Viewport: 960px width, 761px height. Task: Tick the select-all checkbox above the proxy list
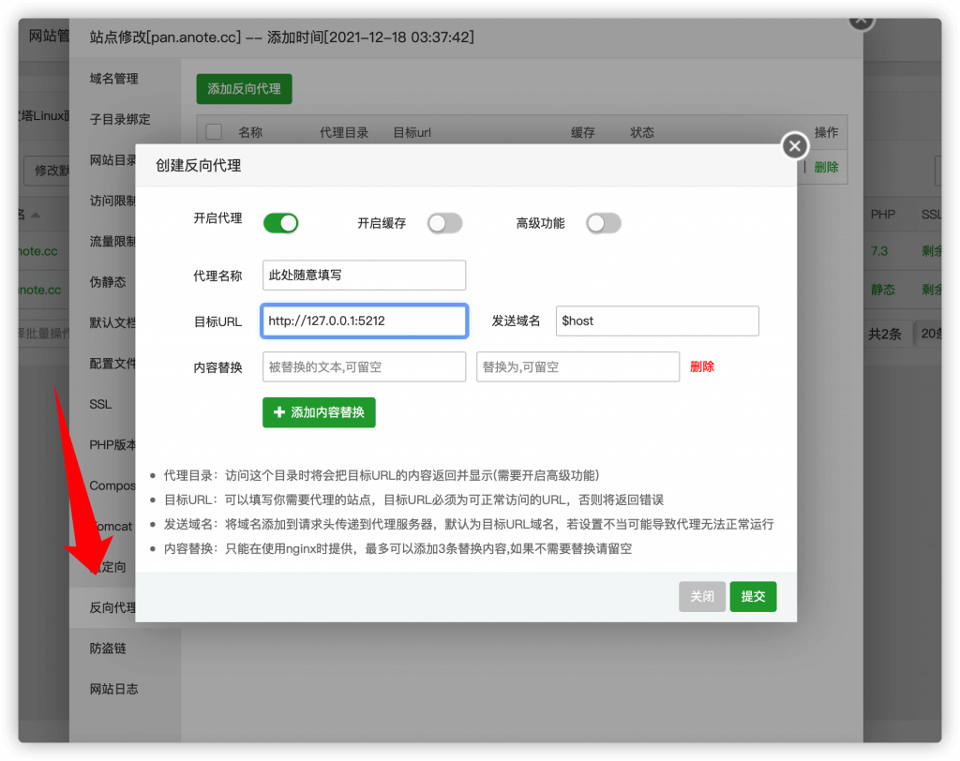coord(213,132)
